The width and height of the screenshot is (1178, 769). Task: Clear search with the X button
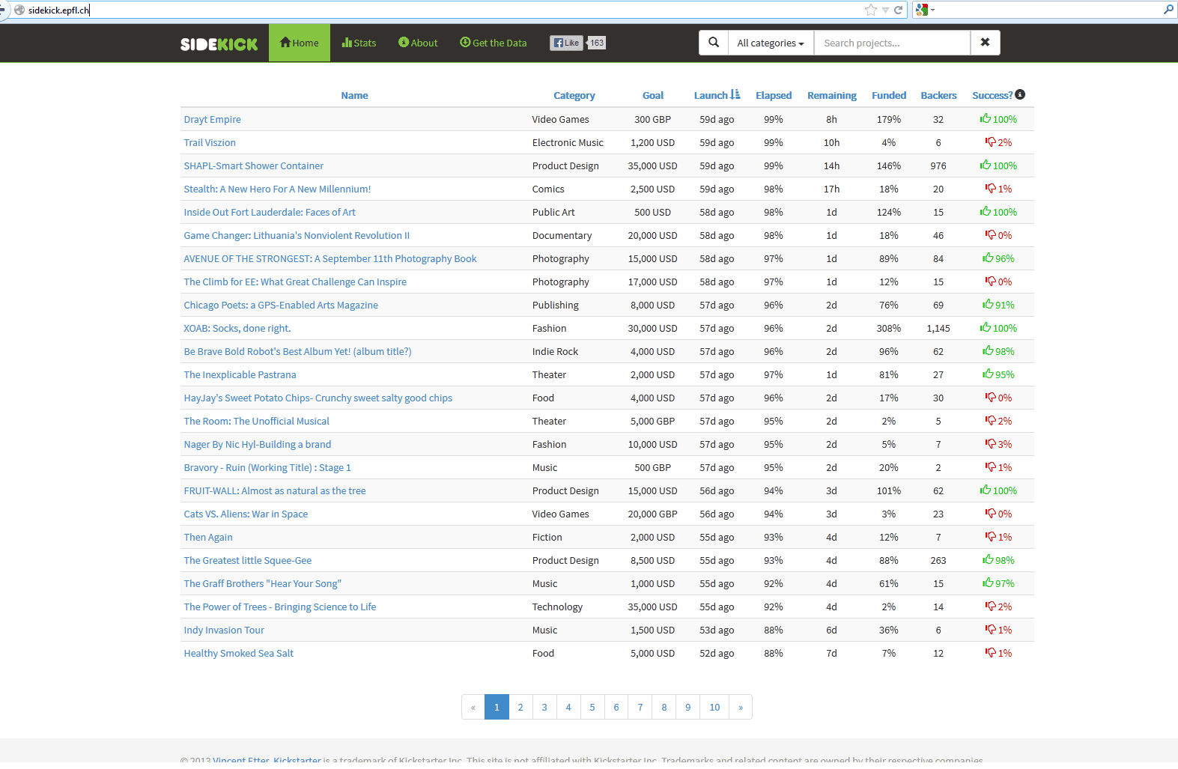click(985, 43)
